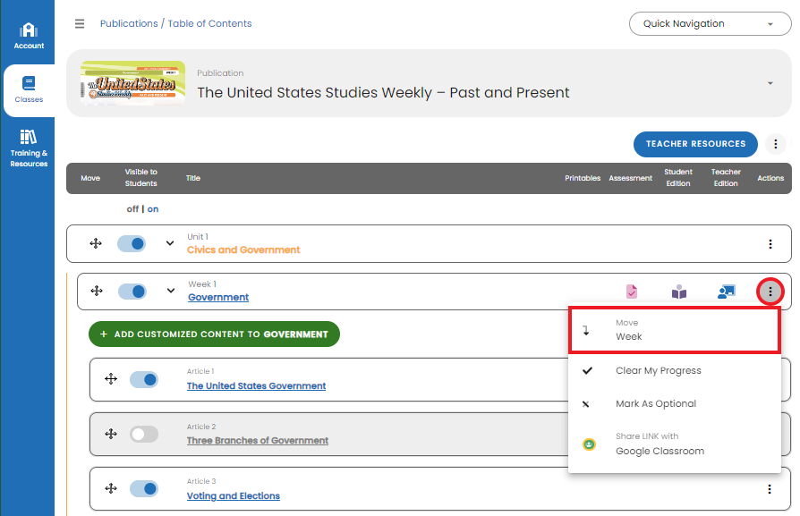Screen dimensions: 800x516
Task: Click the publication title text
Action: (383, 93)
